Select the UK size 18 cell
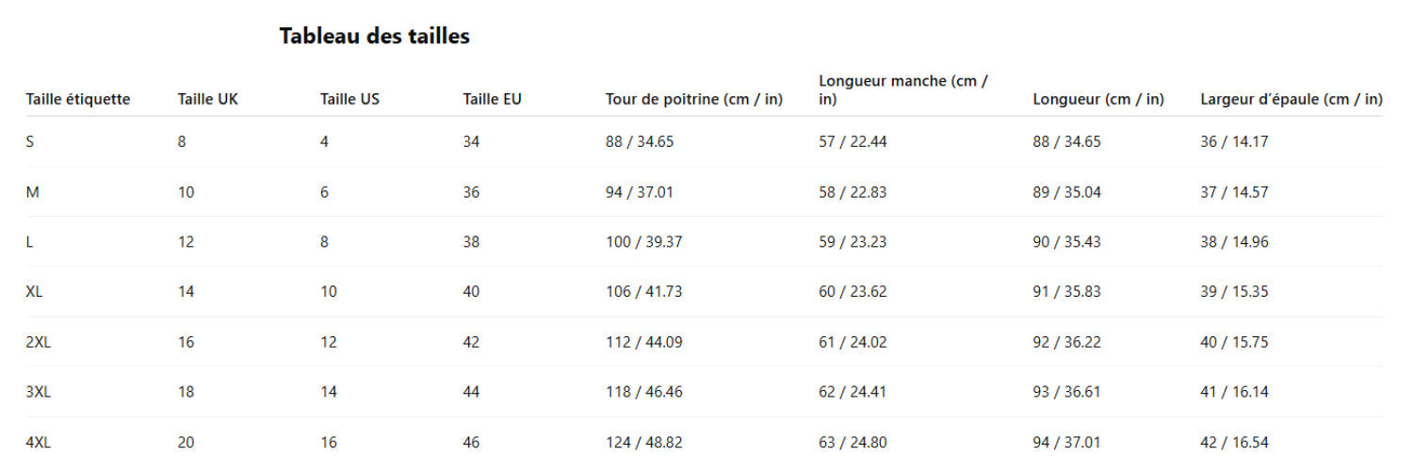 click(186, 392)
